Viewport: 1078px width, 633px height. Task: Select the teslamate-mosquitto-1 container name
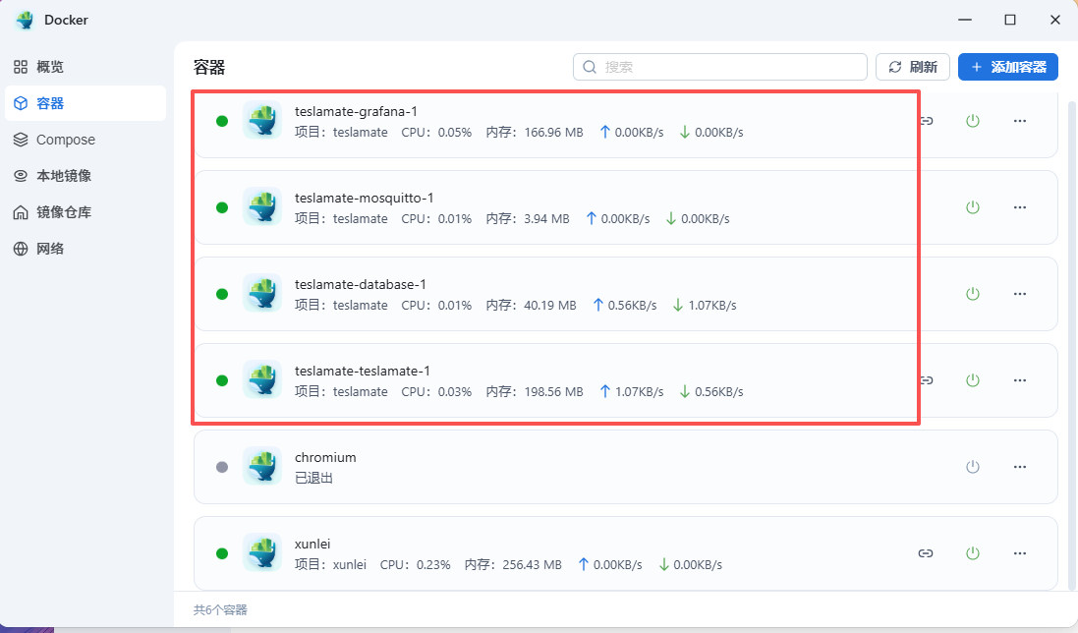pyautogui.click(x=365, y=198)
